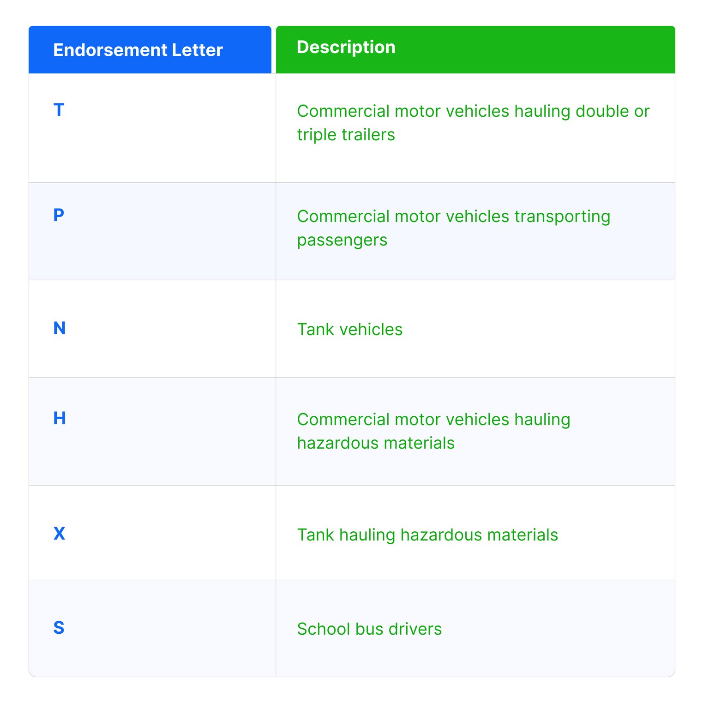Click the word 'double' in T row
Image resolution: width=703 pixels, height=703 pixels.
pyautogui.click(x=602, y=111)
